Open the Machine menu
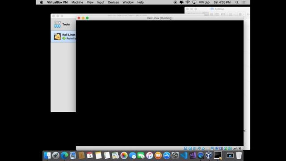The height and width of the screenshot is (161, 286). click(x=77, y=2)
